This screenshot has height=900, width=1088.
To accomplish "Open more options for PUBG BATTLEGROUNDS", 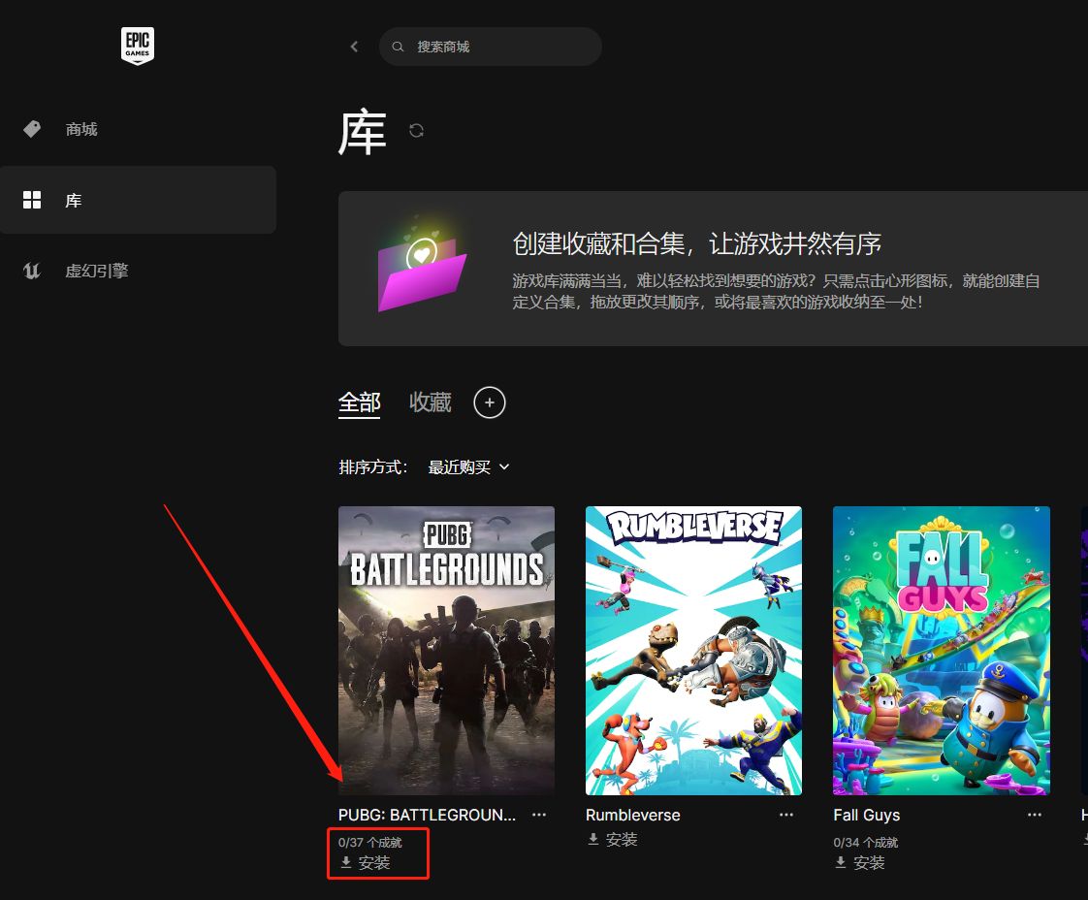I will coord(539,816).
